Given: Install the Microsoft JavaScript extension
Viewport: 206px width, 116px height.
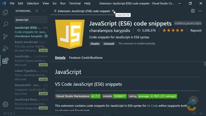Looking at the screenshot, I should click(43, 65).
